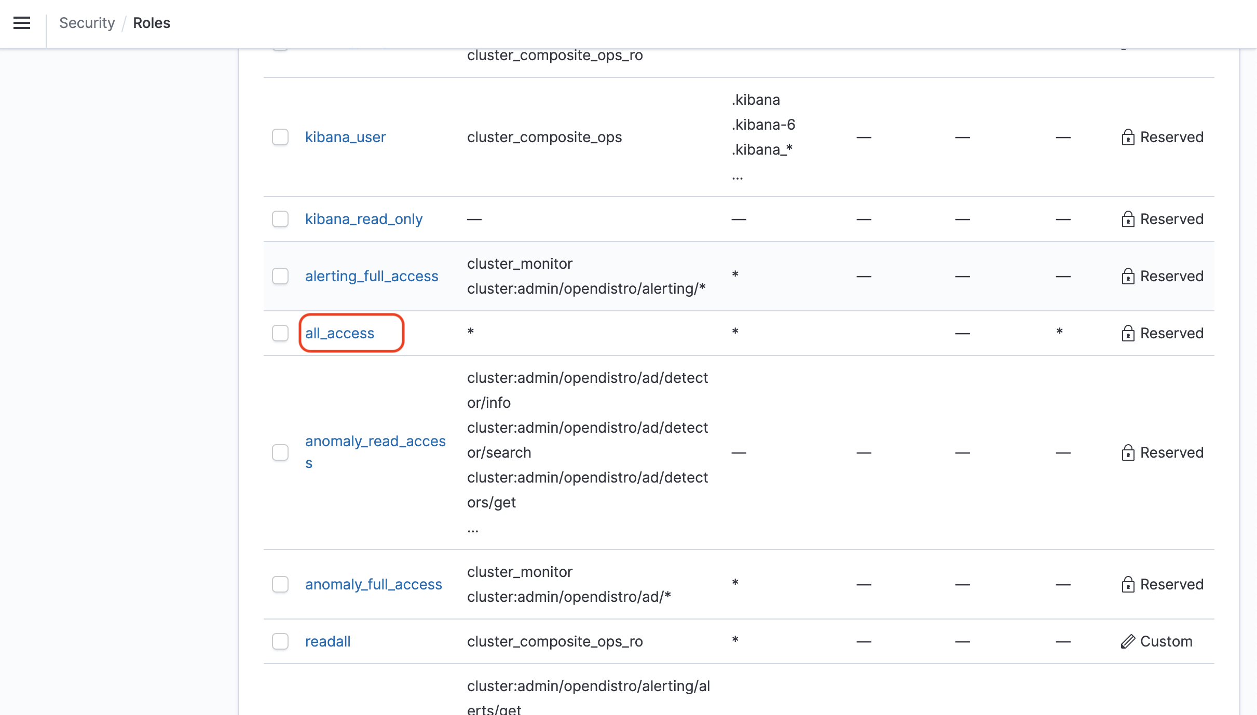Click the lock icon beside all_access Reserved
The image size is (1257, 715).
pyautogui.click(x=1127, y=333)
